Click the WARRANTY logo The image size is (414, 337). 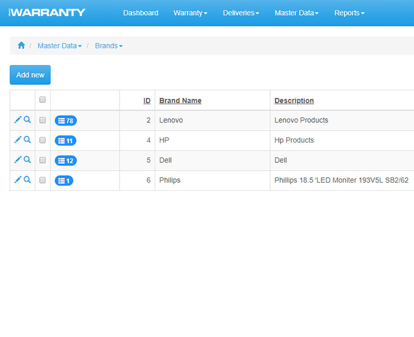point(47,12)
